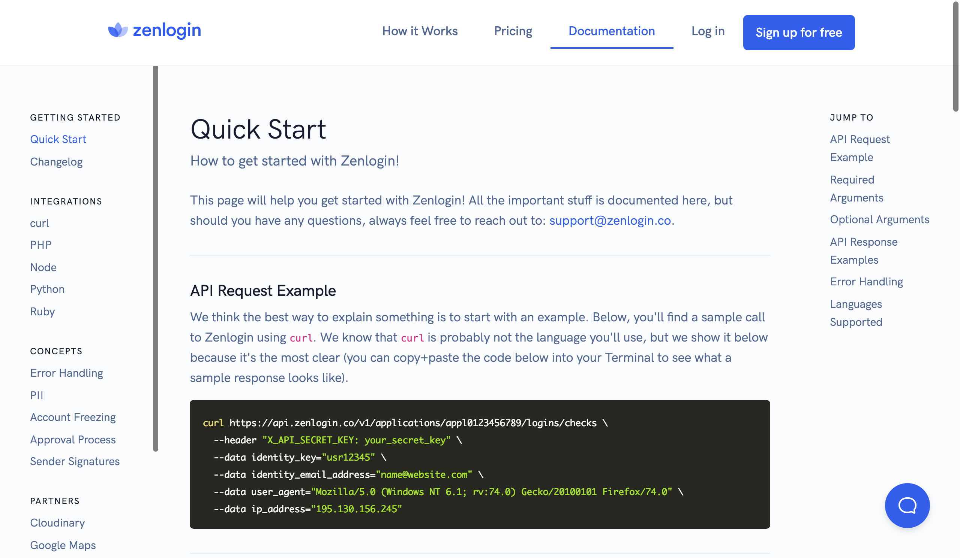Jump to Optional Arguments section
Screen dimensions: 960x558
pos(879,219)
